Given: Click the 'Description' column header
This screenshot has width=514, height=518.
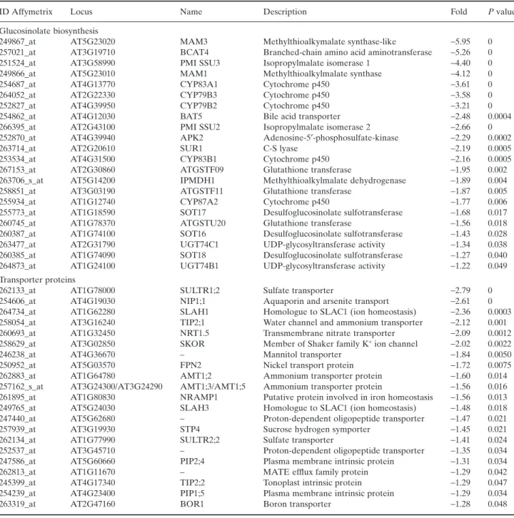Looking at the screenshot, I should coord(285,12).
